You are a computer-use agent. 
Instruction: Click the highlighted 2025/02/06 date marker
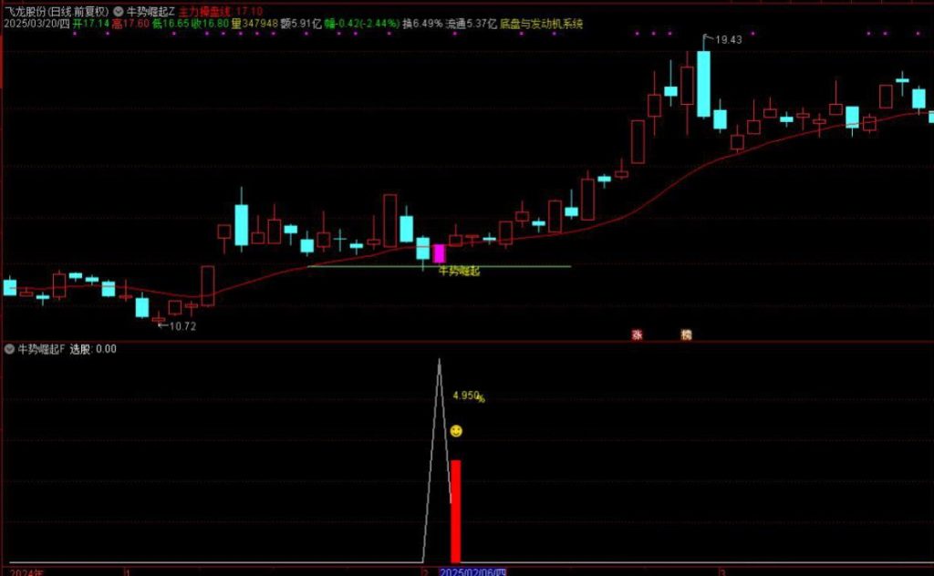pos(472,571)
